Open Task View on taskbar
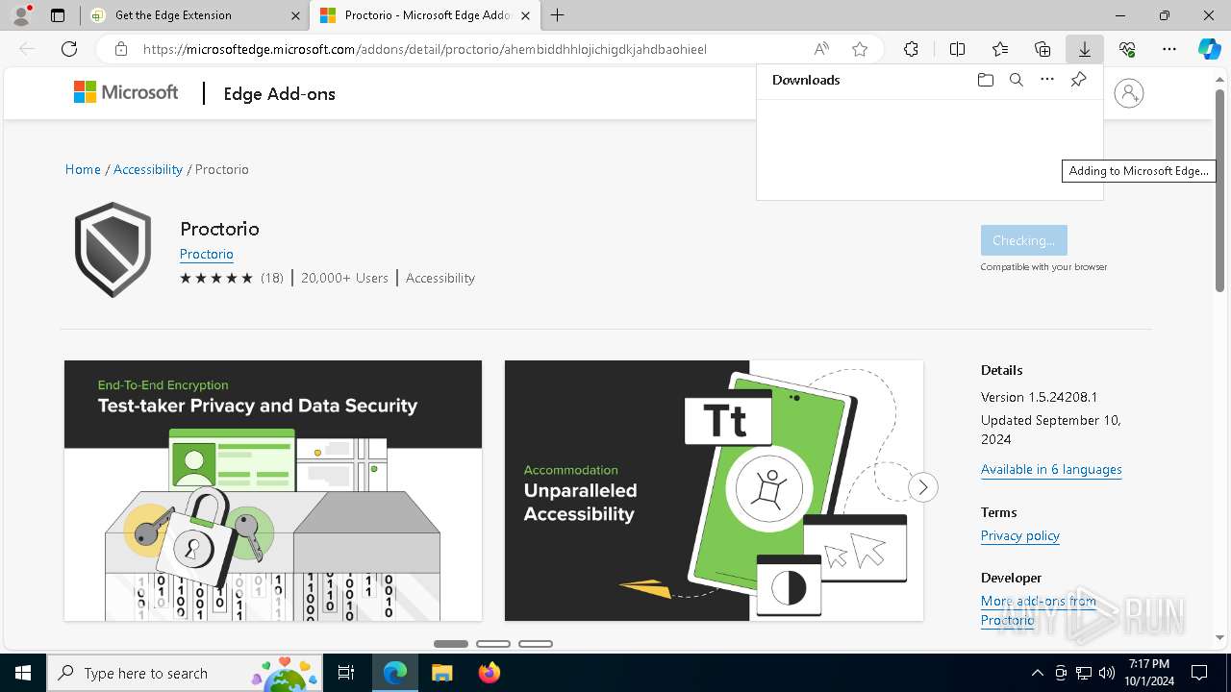Viewport: 1231px width, 692px height. [346, 673]
